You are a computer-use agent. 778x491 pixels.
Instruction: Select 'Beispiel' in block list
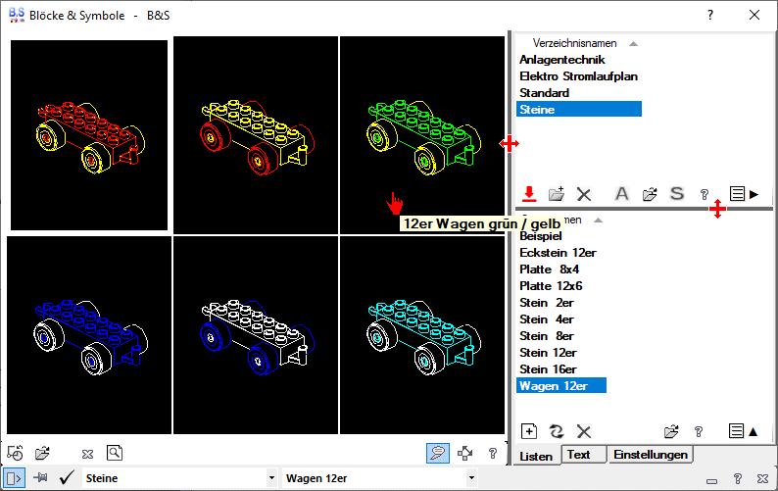pyautogui.click(x=540, y=236)
